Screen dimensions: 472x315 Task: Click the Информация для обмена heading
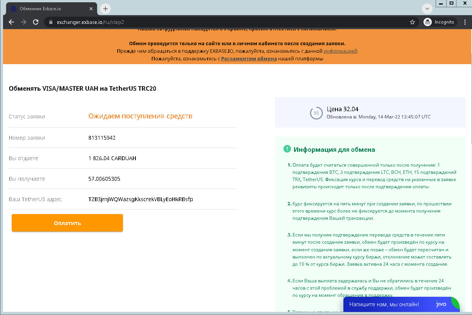tap(334, 150)
